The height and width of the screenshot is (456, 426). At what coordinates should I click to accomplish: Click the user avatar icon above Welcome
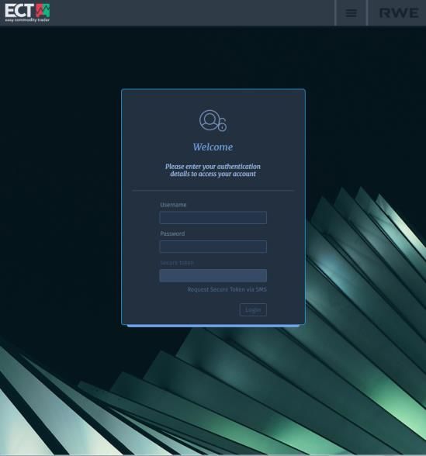[x=210, y=119]
